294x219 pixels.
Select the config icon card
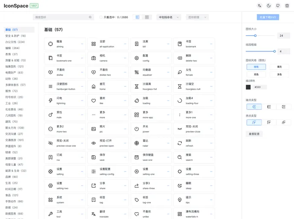pyautogui.click(x=151, y=58)
